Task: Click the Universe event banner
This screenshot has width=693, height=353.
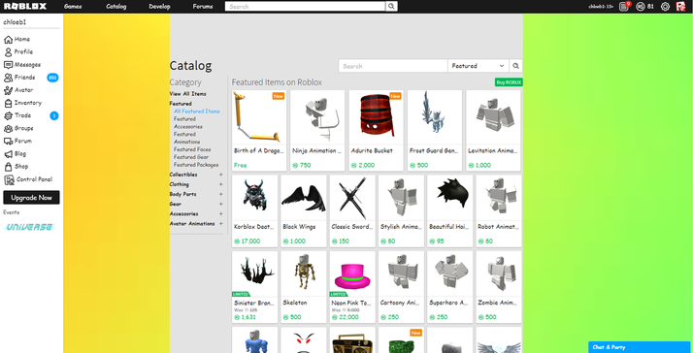Action: pos(29,227)
